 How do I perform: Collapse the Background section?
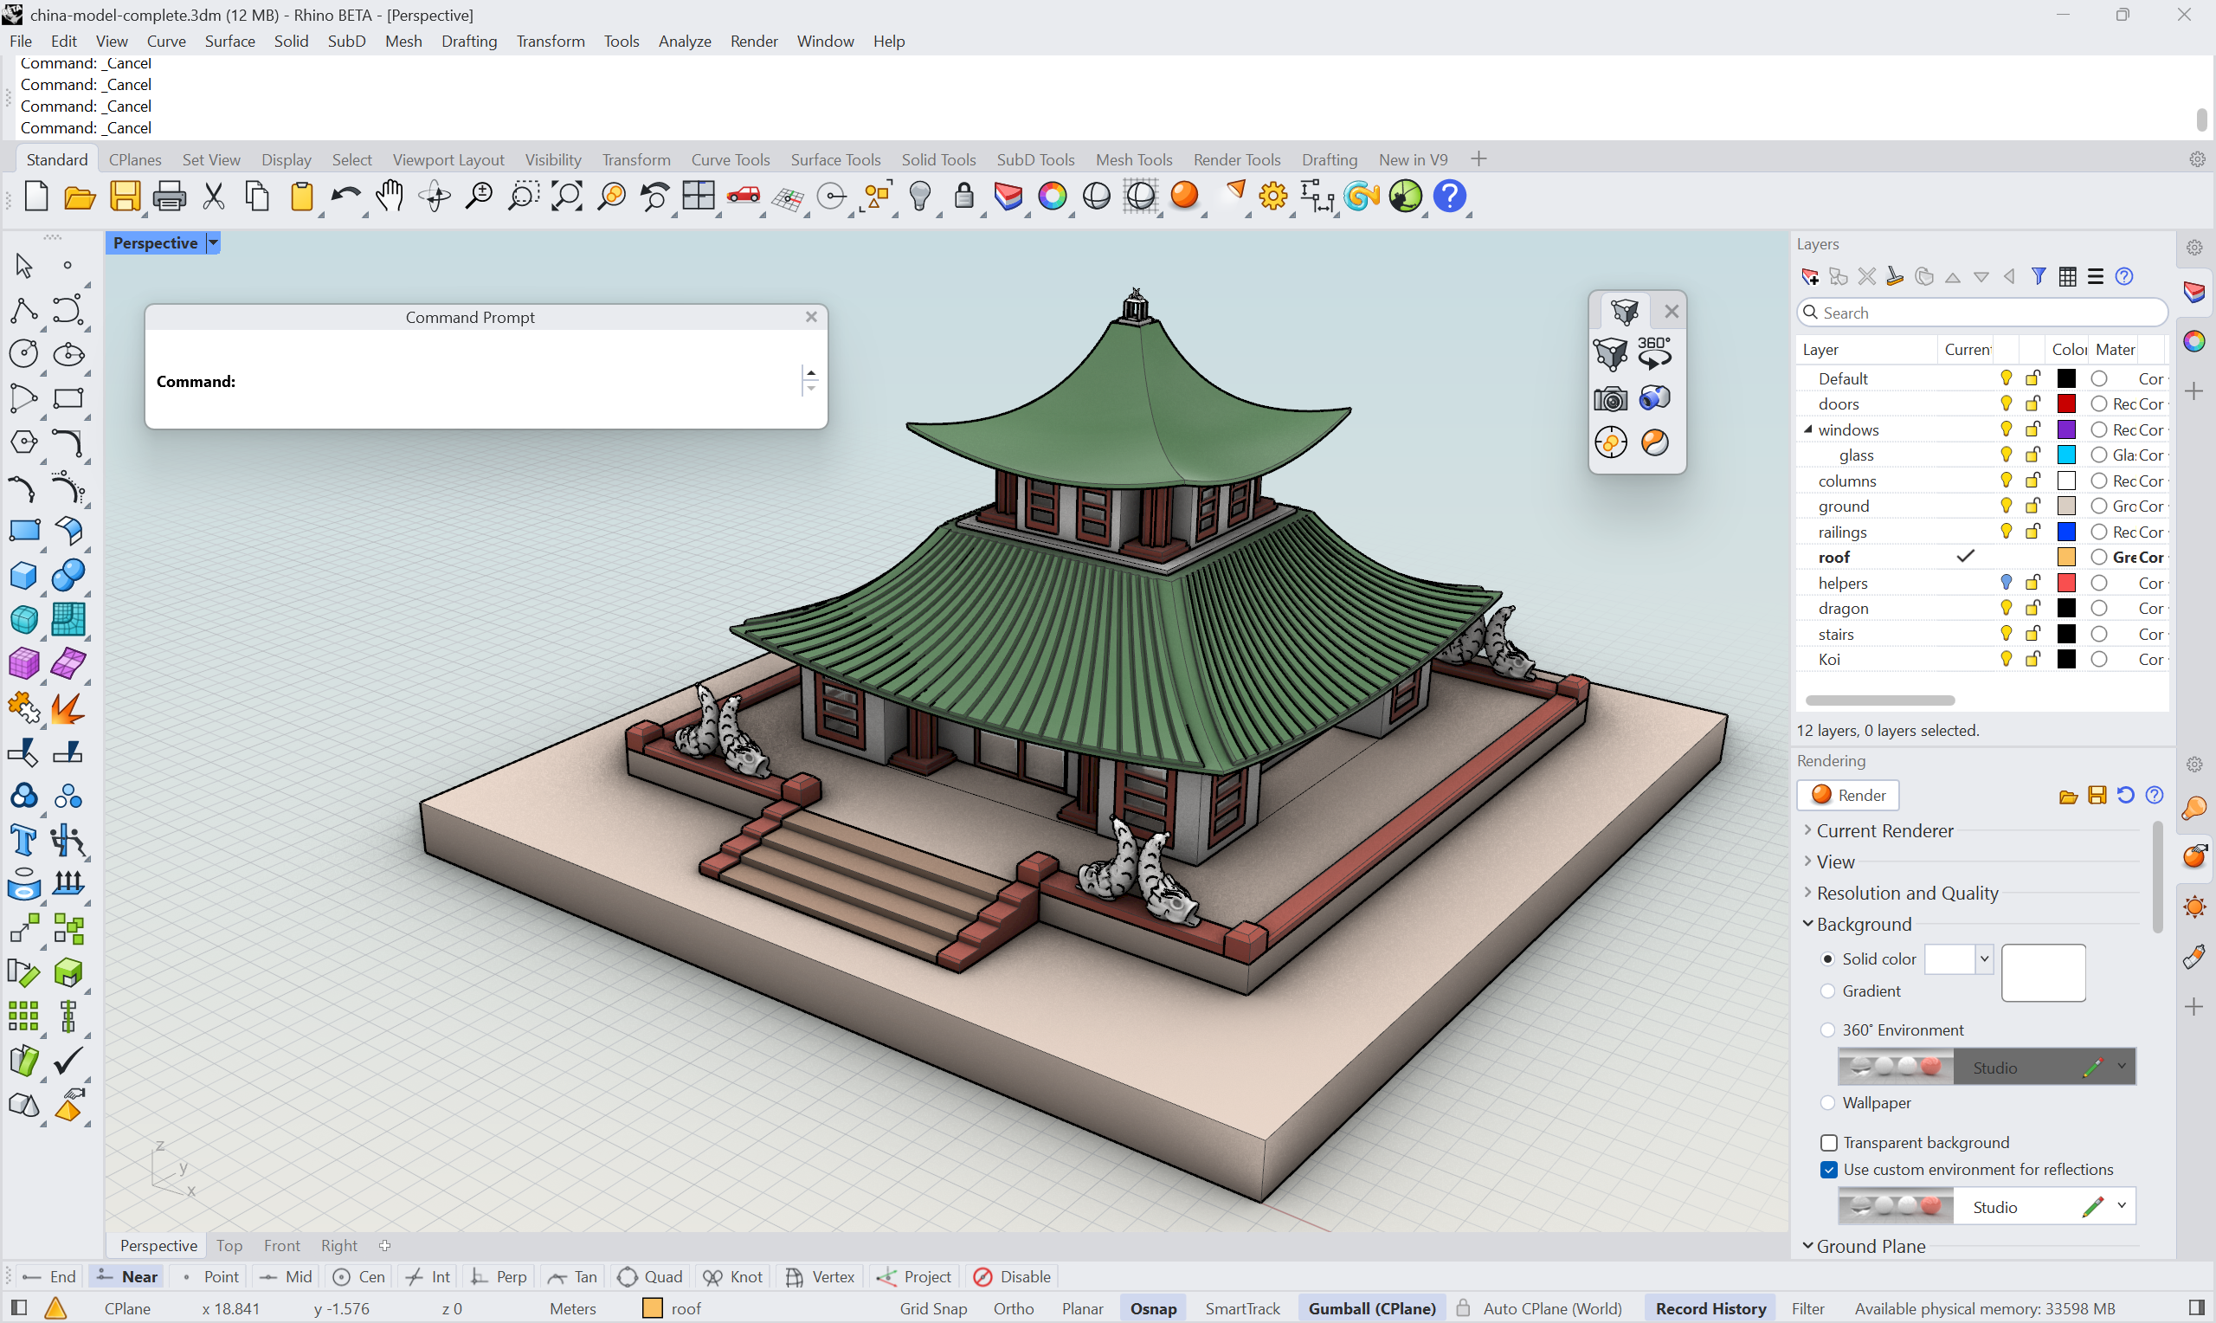click(x=1807, y=925)
